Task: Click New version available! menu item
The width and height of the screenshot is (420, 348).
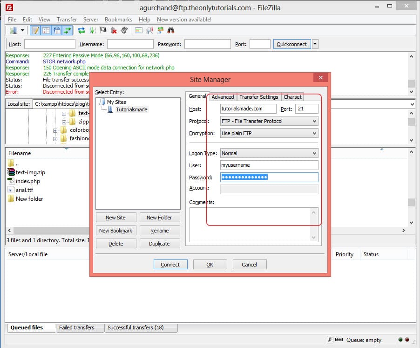Action: coord(184,20)
